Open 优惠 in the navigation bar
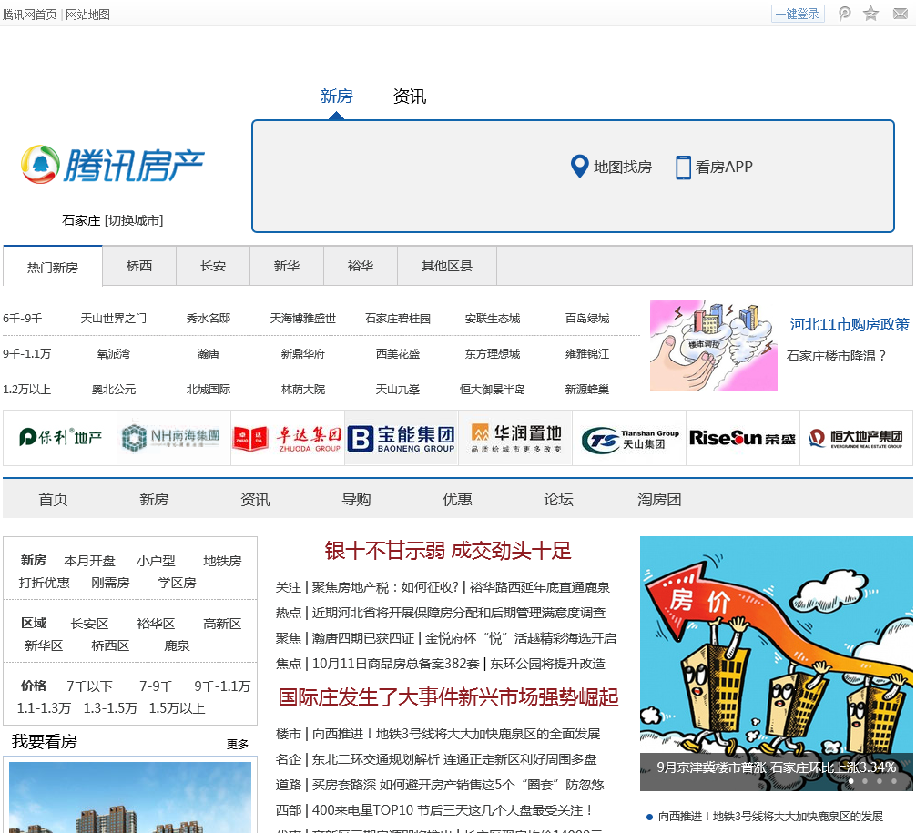This screenshot has width=916, height=833. click(457, 499)
